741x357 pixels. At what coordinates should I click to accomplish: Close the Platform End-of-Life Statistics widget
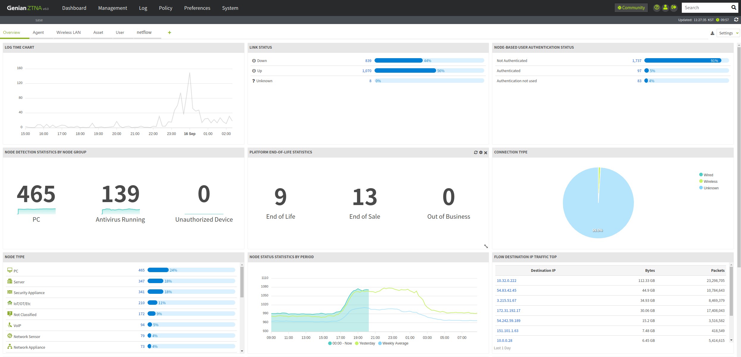point(485,153)
